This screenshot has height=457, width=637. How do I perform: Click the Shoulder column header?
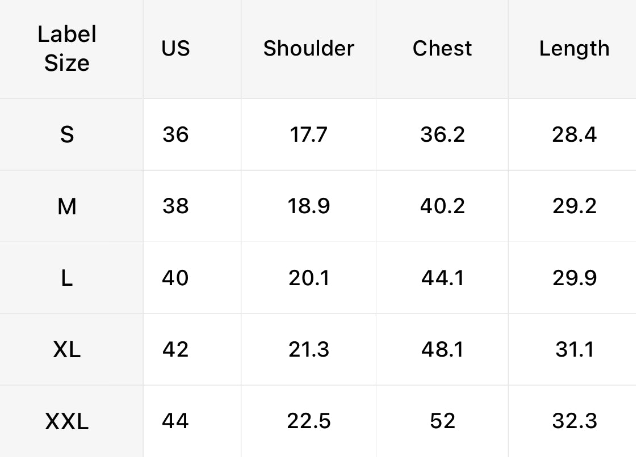309,48
